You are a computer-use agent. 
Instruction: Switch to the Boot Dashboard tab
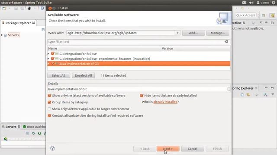coord(34,127)
